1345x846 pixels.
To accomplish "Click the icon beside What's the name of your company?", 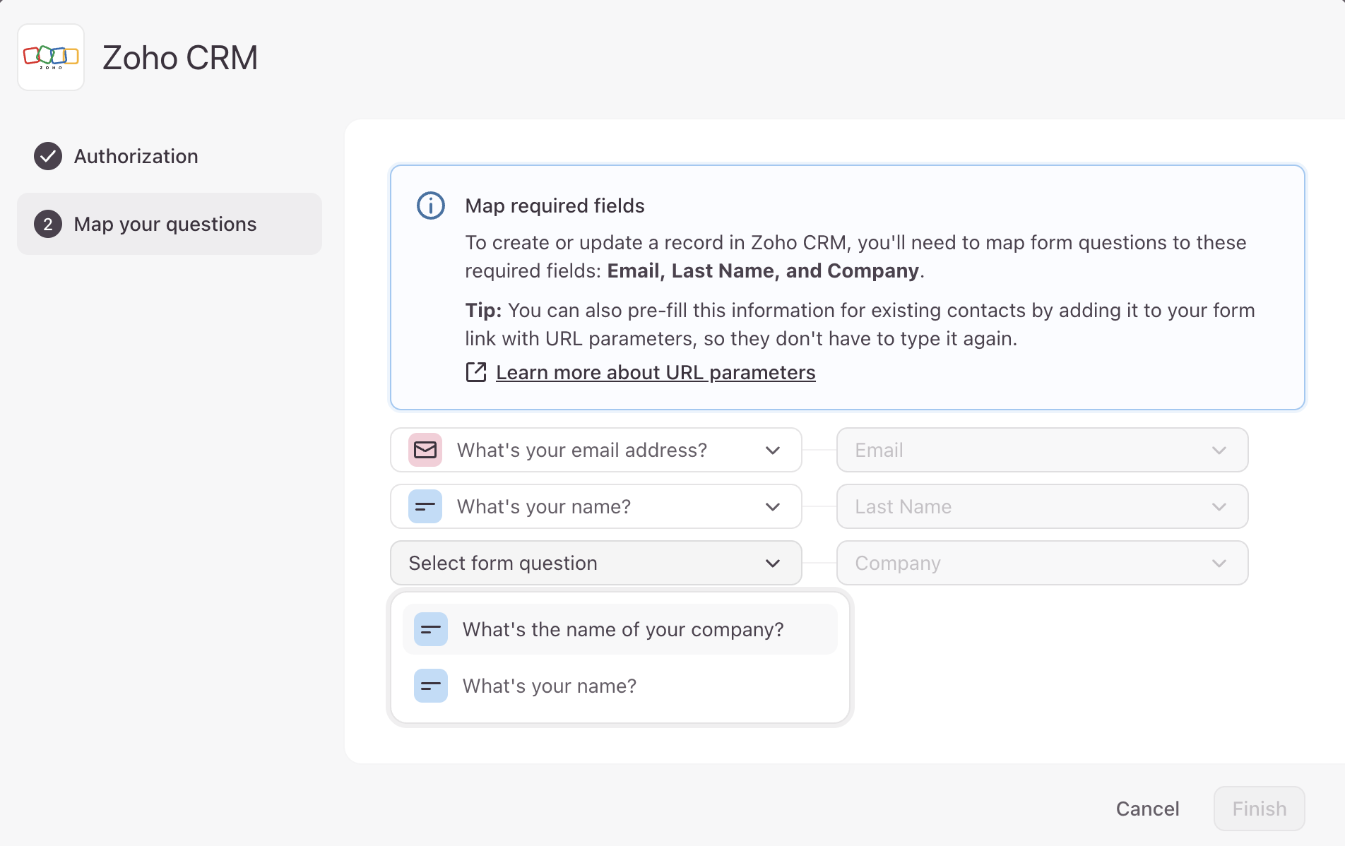I will 431,629.
